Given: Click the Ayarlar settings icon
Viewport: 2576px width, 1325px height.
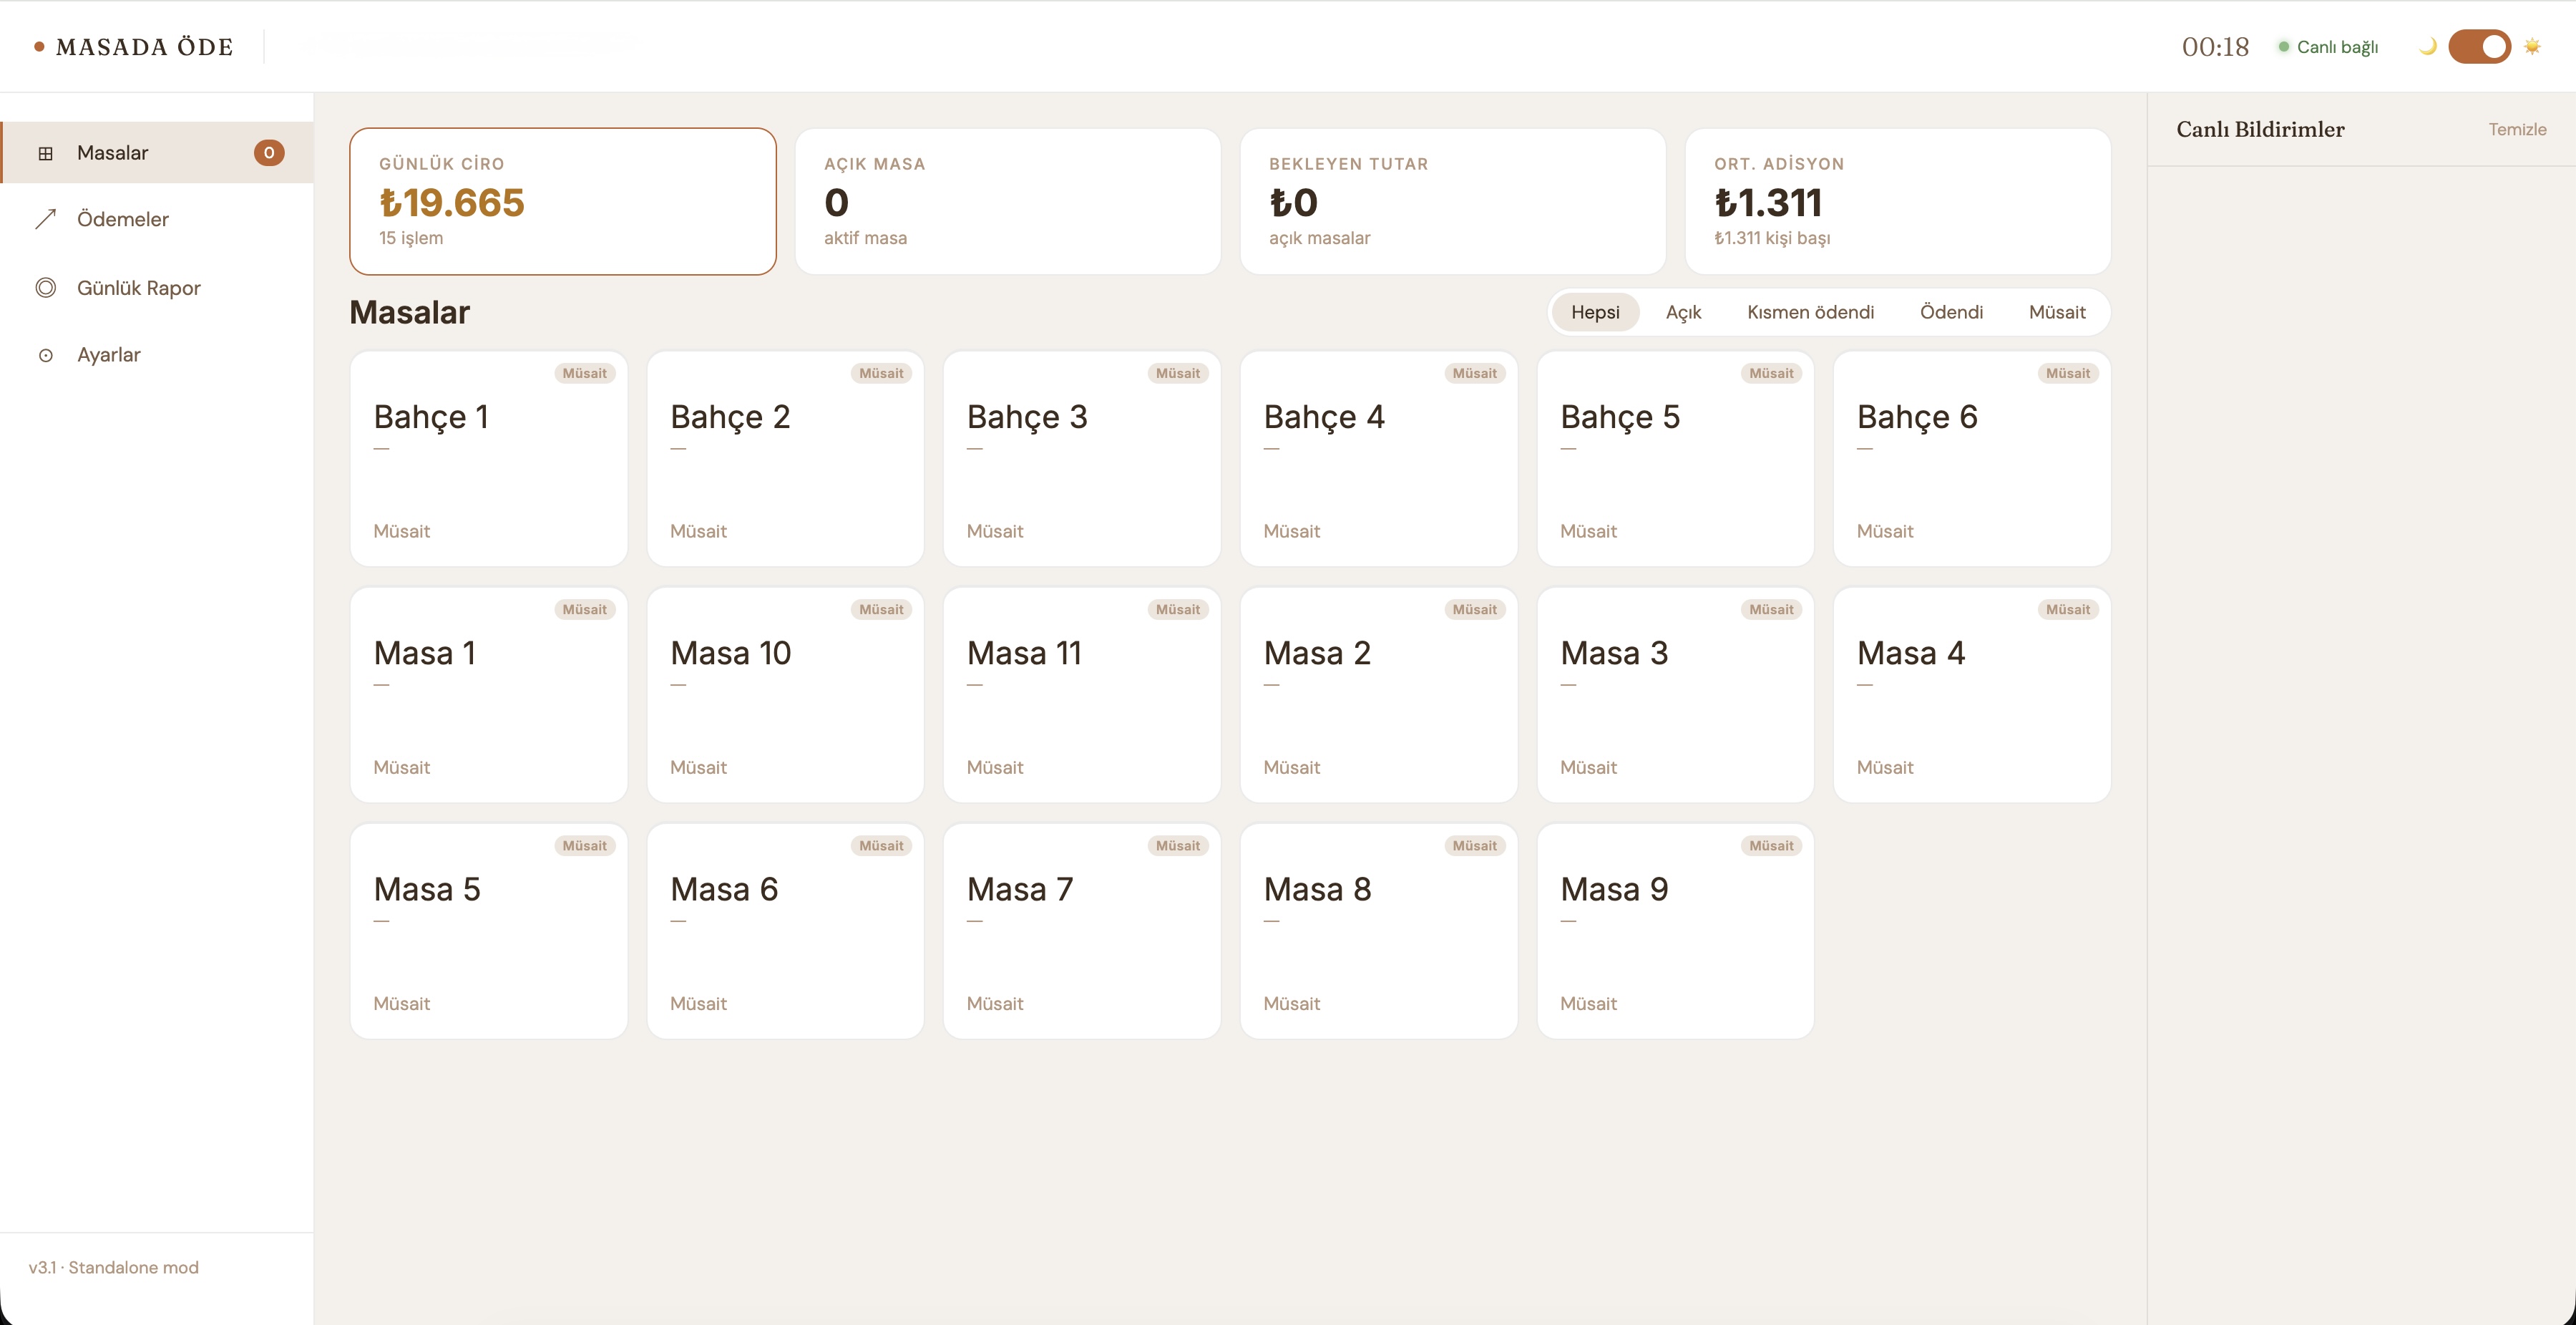Looking at the screenshot, I should click(x=45, y=355).
